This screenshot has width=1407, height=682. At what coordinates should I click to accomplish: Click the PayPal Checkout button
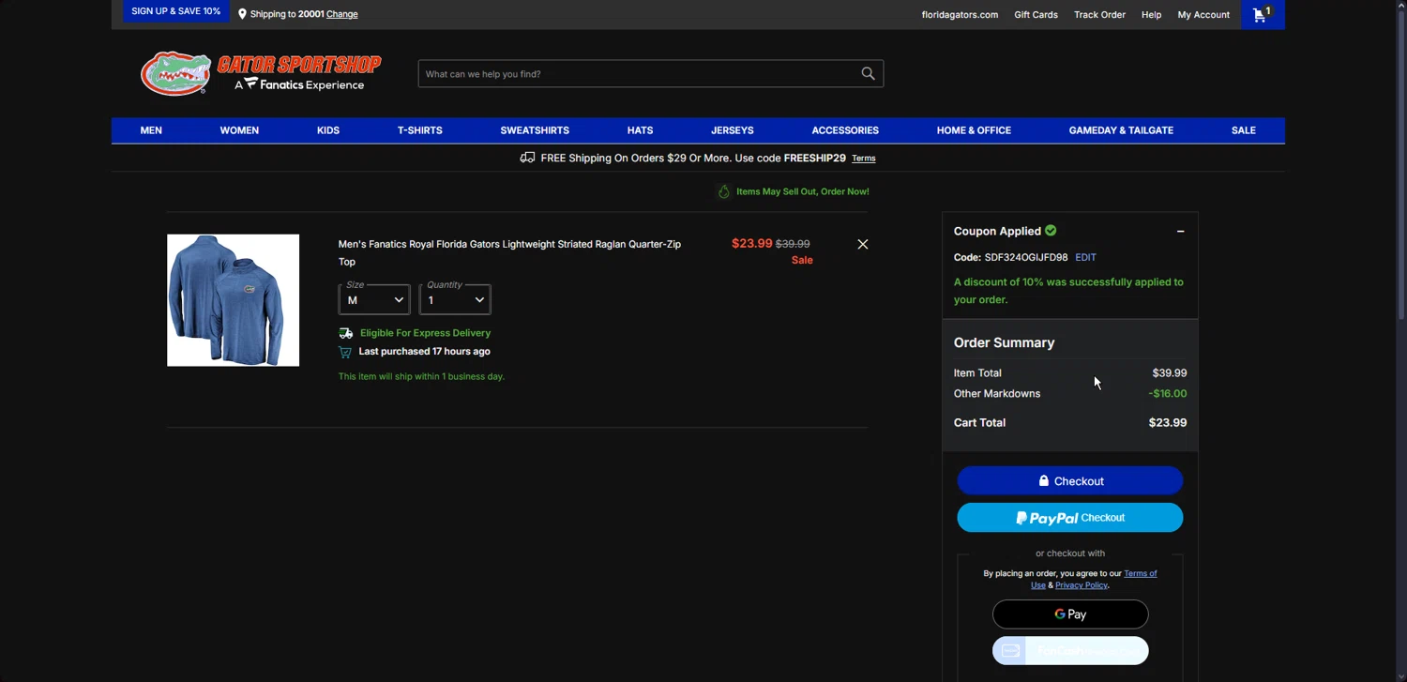(1070, 517)
